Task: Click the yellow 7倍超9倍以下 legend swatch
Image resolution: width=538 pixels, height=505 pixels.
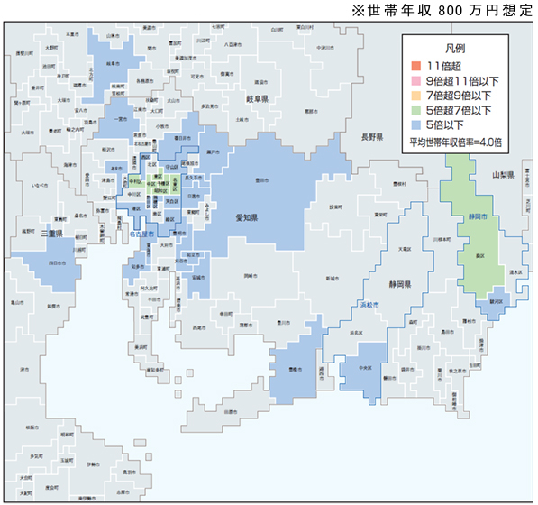Action: (415, 96)
